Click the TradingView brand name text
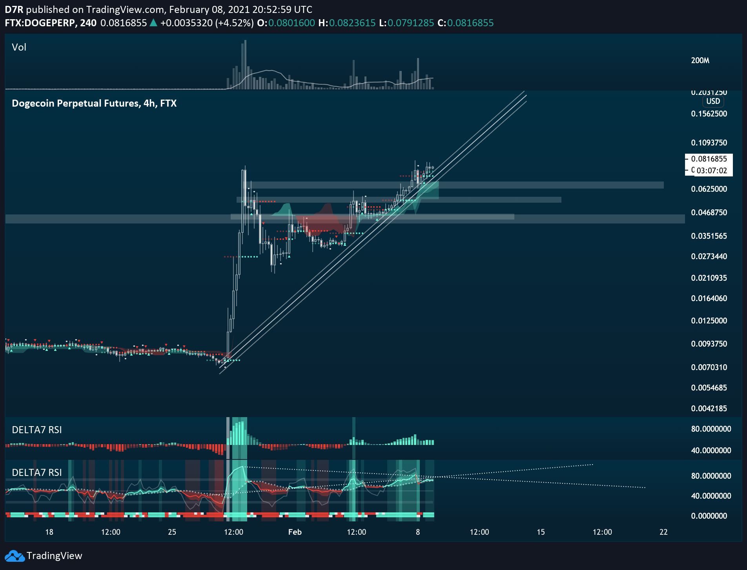This screenshot has width=747, height=570. [x=54, y=556]
